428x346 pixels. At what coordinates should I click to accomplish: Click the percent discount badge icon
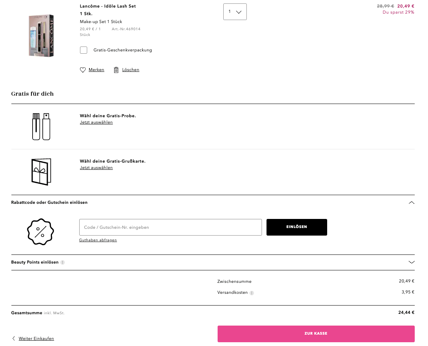(x=40, y=232)
